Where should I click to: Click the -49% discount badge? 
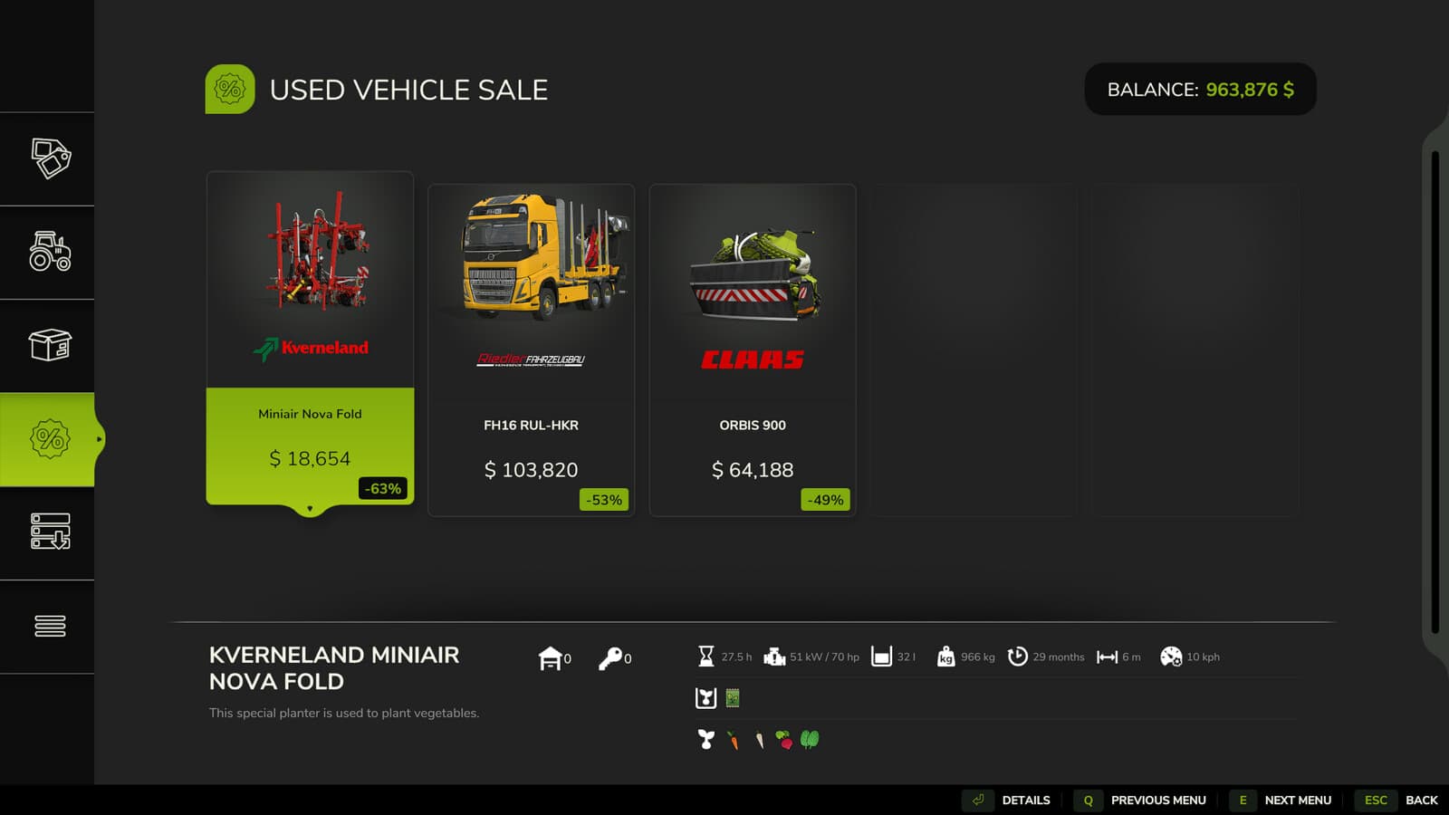point(825,500)
